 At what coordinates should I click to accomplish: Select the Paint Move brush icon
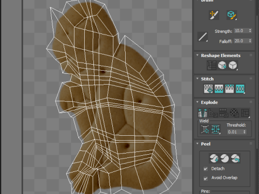pos(214,15)
